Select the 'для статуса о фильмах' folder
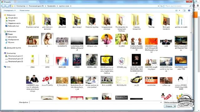200x112 pixels. (x=47, y=22)
